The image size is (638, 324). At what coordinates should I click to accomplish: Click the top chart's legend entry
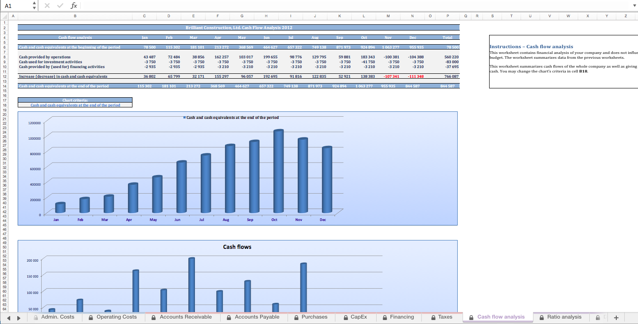click(x=231, y=118)
